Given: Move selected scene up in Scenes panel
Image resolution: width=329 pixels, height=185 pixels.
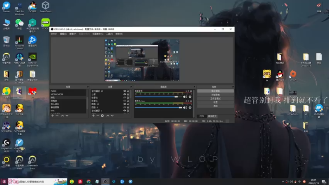Looking at the screenshot, I should point(63,116).
